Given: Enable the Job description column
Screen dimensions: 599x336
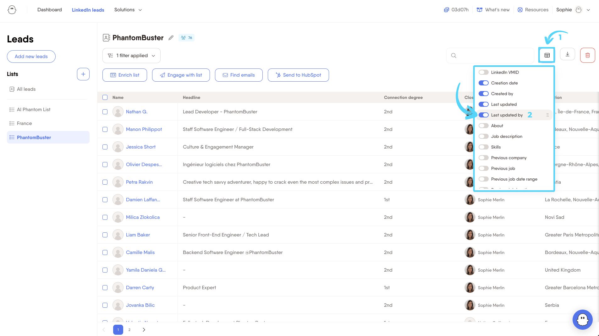Looking at the screenshot, I should point(483,136).
